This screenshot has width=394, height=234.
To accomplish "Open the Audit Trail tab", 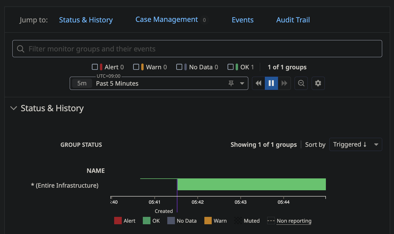I will point(293,20).
